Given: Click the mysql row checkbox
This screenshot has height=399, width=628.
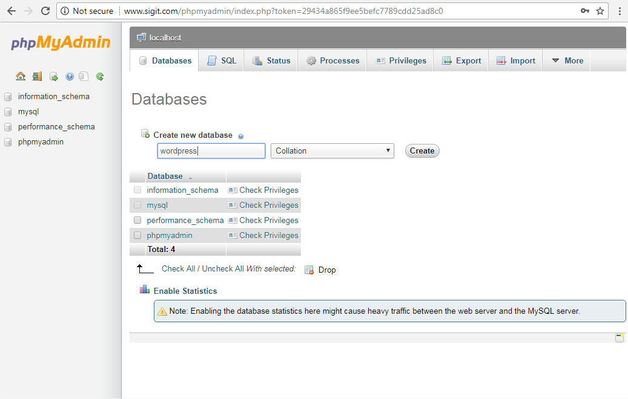Looking at the screenshot, I should coord(137,205).
